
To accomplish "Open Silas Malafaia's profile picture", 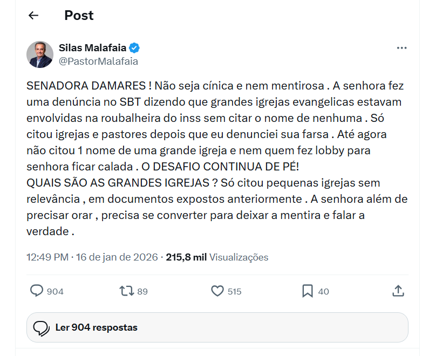I will click(40, 54).
